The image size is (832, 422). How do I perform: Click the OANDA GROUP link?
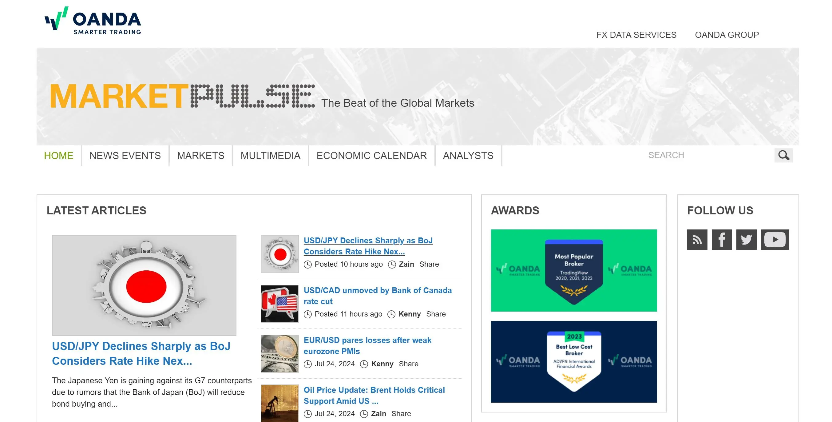click(727, 35)
